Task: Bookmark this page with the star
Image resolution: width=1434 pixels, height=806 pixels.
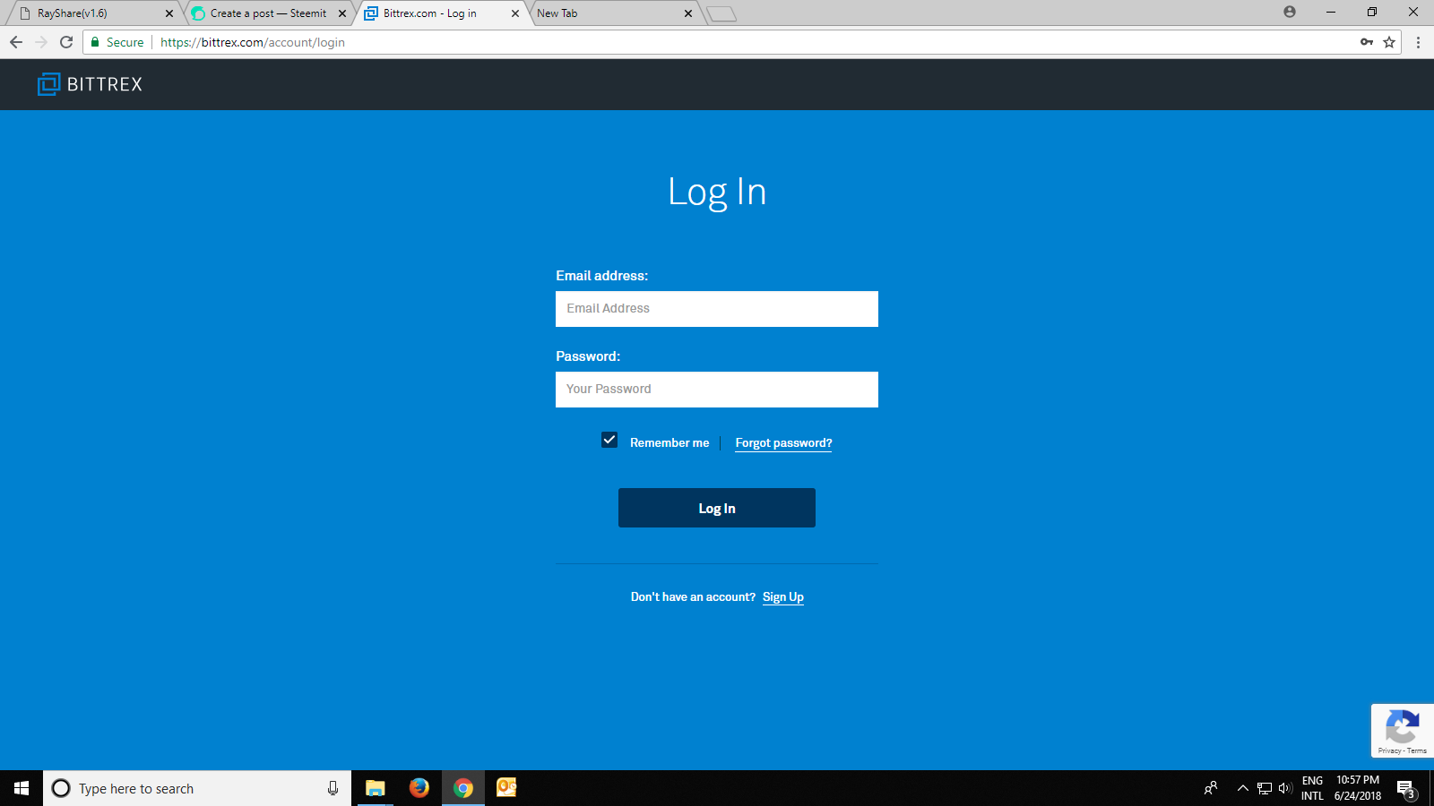Action: click(1389, 42)
